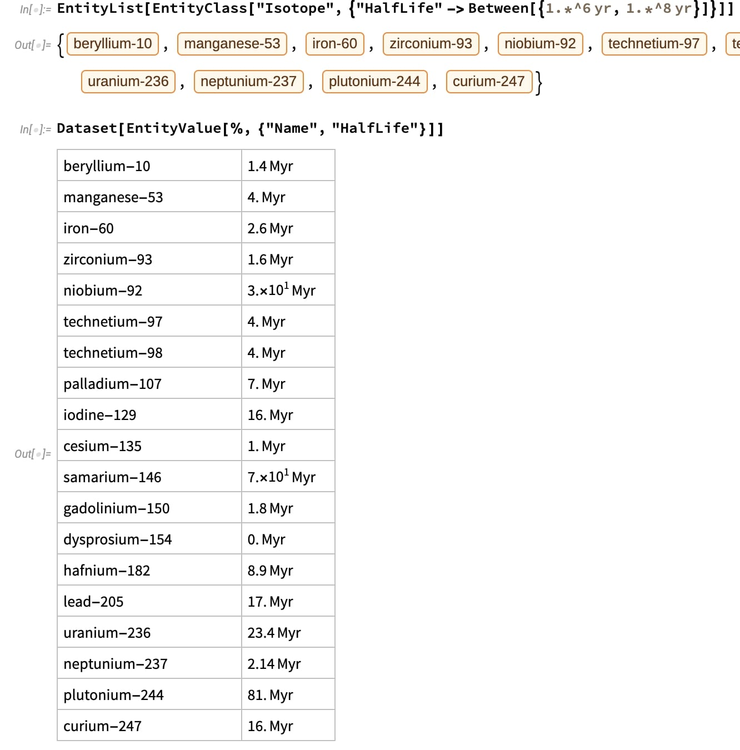The width and height of the screenshot is (740, 750).
Task: Click the niobium-92 entity chip
Action: [540, 44]
